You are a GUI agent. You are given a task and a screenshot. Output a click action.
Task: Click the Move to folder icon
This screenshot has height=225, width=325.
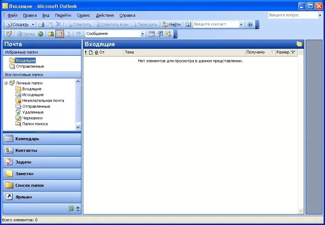50,25
